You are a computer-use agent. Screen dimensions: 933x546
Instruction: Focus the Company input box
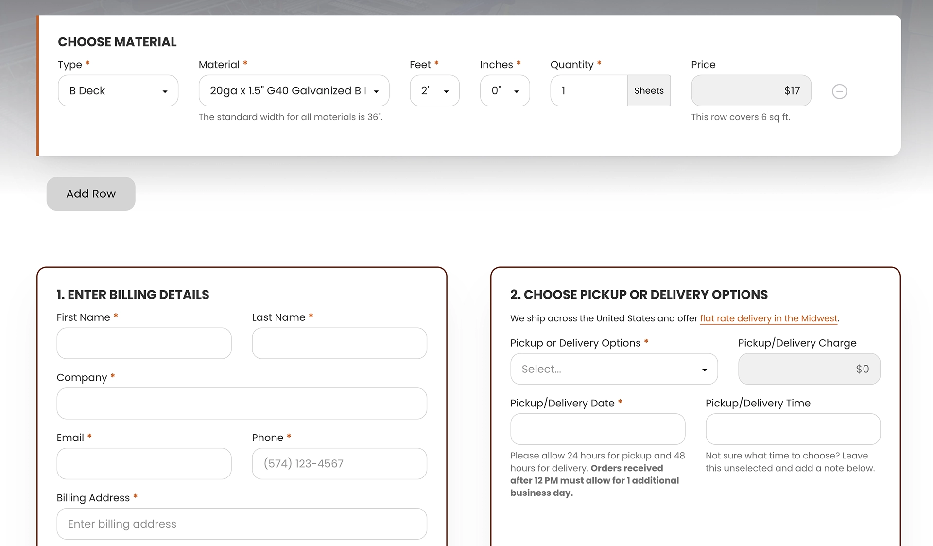pos(242,404)
